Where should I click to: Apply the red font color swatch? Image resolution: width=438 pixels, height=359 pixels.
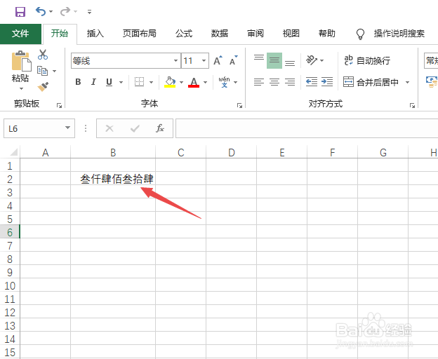(194, 82)
